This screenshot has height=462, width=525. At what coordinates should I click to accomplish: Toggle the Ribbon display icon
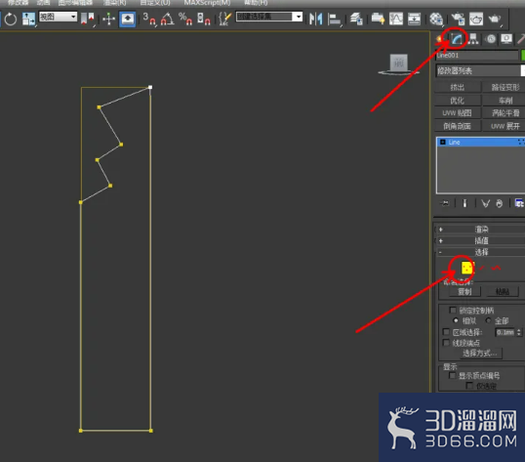(378, 19)
